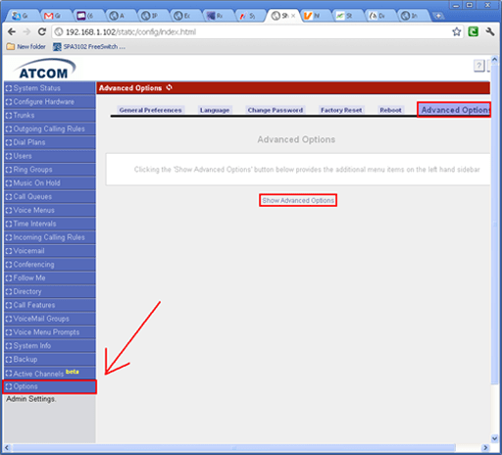Select the Reboot tab
This screenshot has width=502, height=455.
390,110
